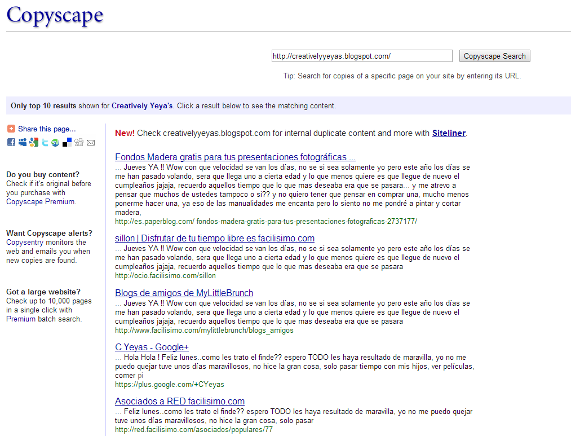The height and width of the screenshot is (436, 571).
Task: Click the 'Got a large website?' heading
Action: point(43,292)
